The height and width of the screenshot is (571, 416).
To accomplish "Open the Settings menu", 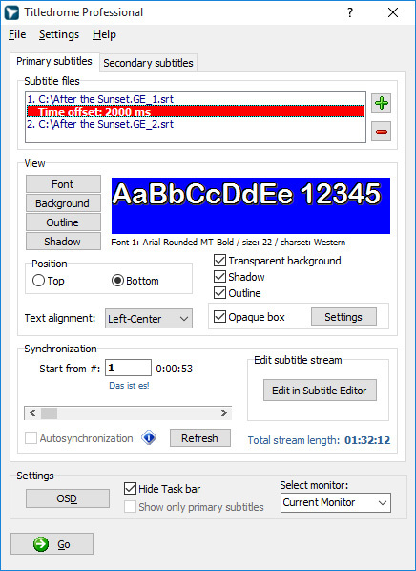I will tap(59, 34).
